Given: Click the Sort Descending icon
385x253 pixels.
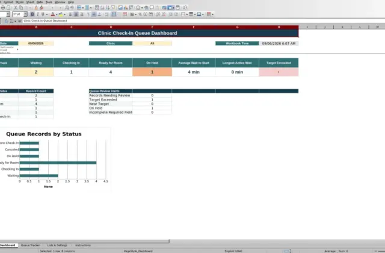Looking at the screenshot, I should click(108, 8).
